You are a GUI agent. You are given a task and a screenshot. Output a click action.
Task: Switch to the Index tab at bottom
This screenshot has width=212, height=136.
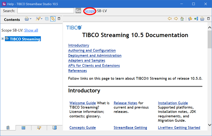23,128
